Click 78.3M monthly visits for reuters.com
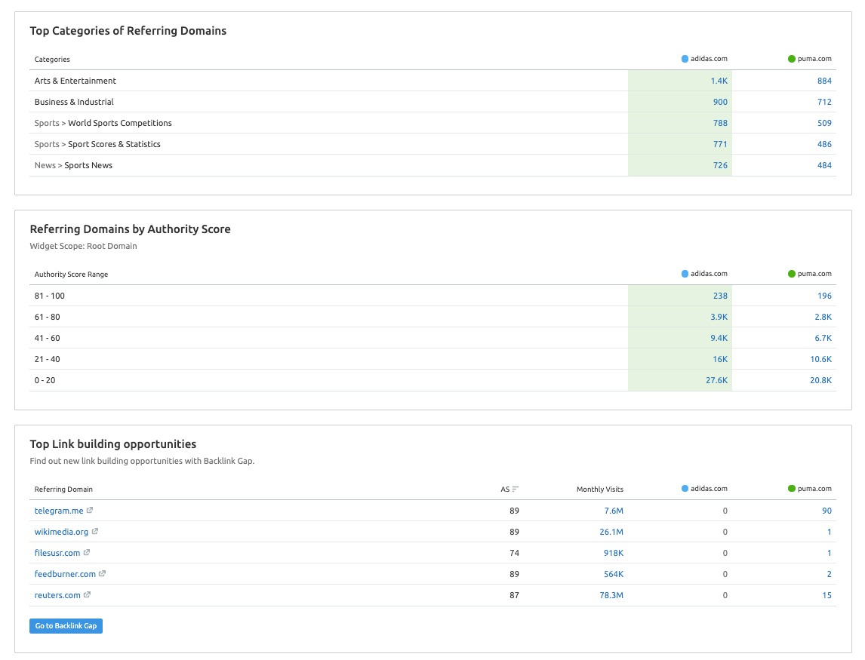The image size is (865, 660). tap(611, 595)
